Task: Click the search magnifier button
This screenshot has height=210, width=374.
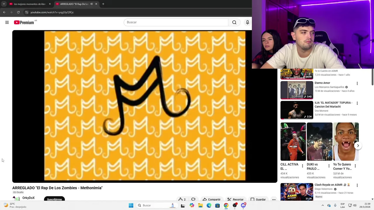Action: click(x=234, y=22)
